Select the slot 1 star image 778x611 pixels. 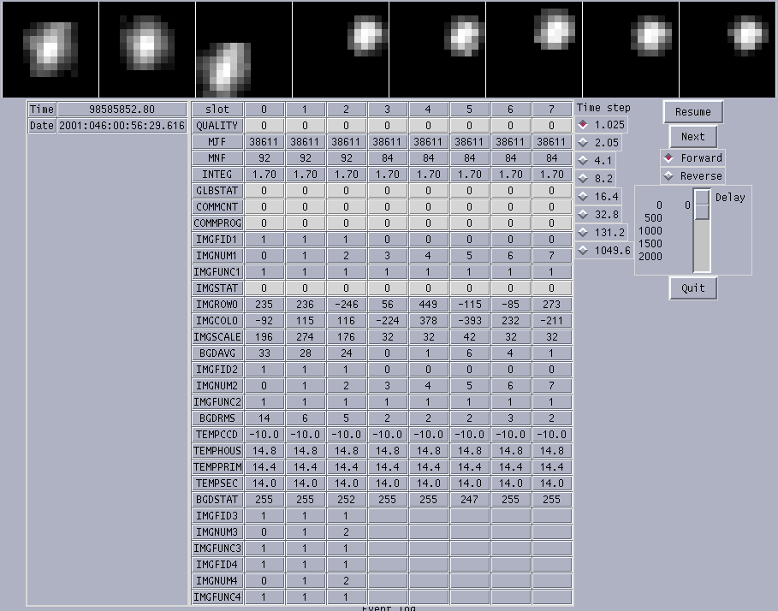tap(147, 49)
